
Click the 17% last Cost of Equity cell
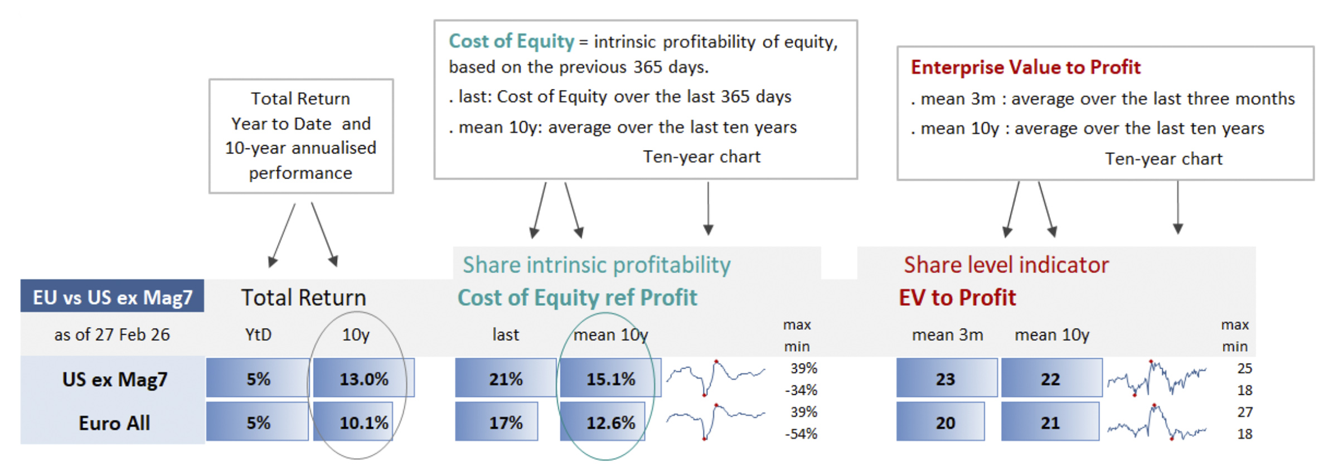click(505, 423)
